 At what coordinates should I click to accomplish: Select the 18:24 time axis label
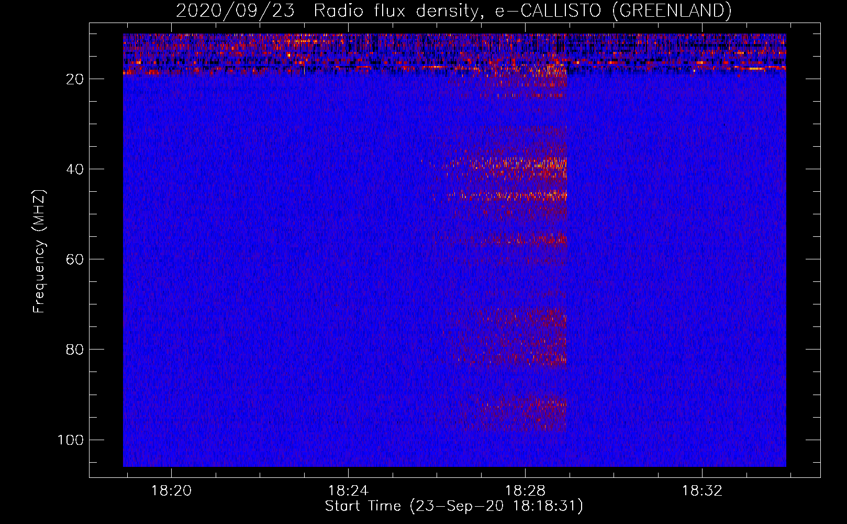pyautogui.click(x=348, y=491)
